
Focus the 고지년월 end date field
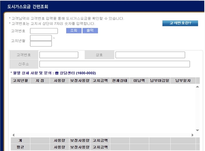coord(41,44)
